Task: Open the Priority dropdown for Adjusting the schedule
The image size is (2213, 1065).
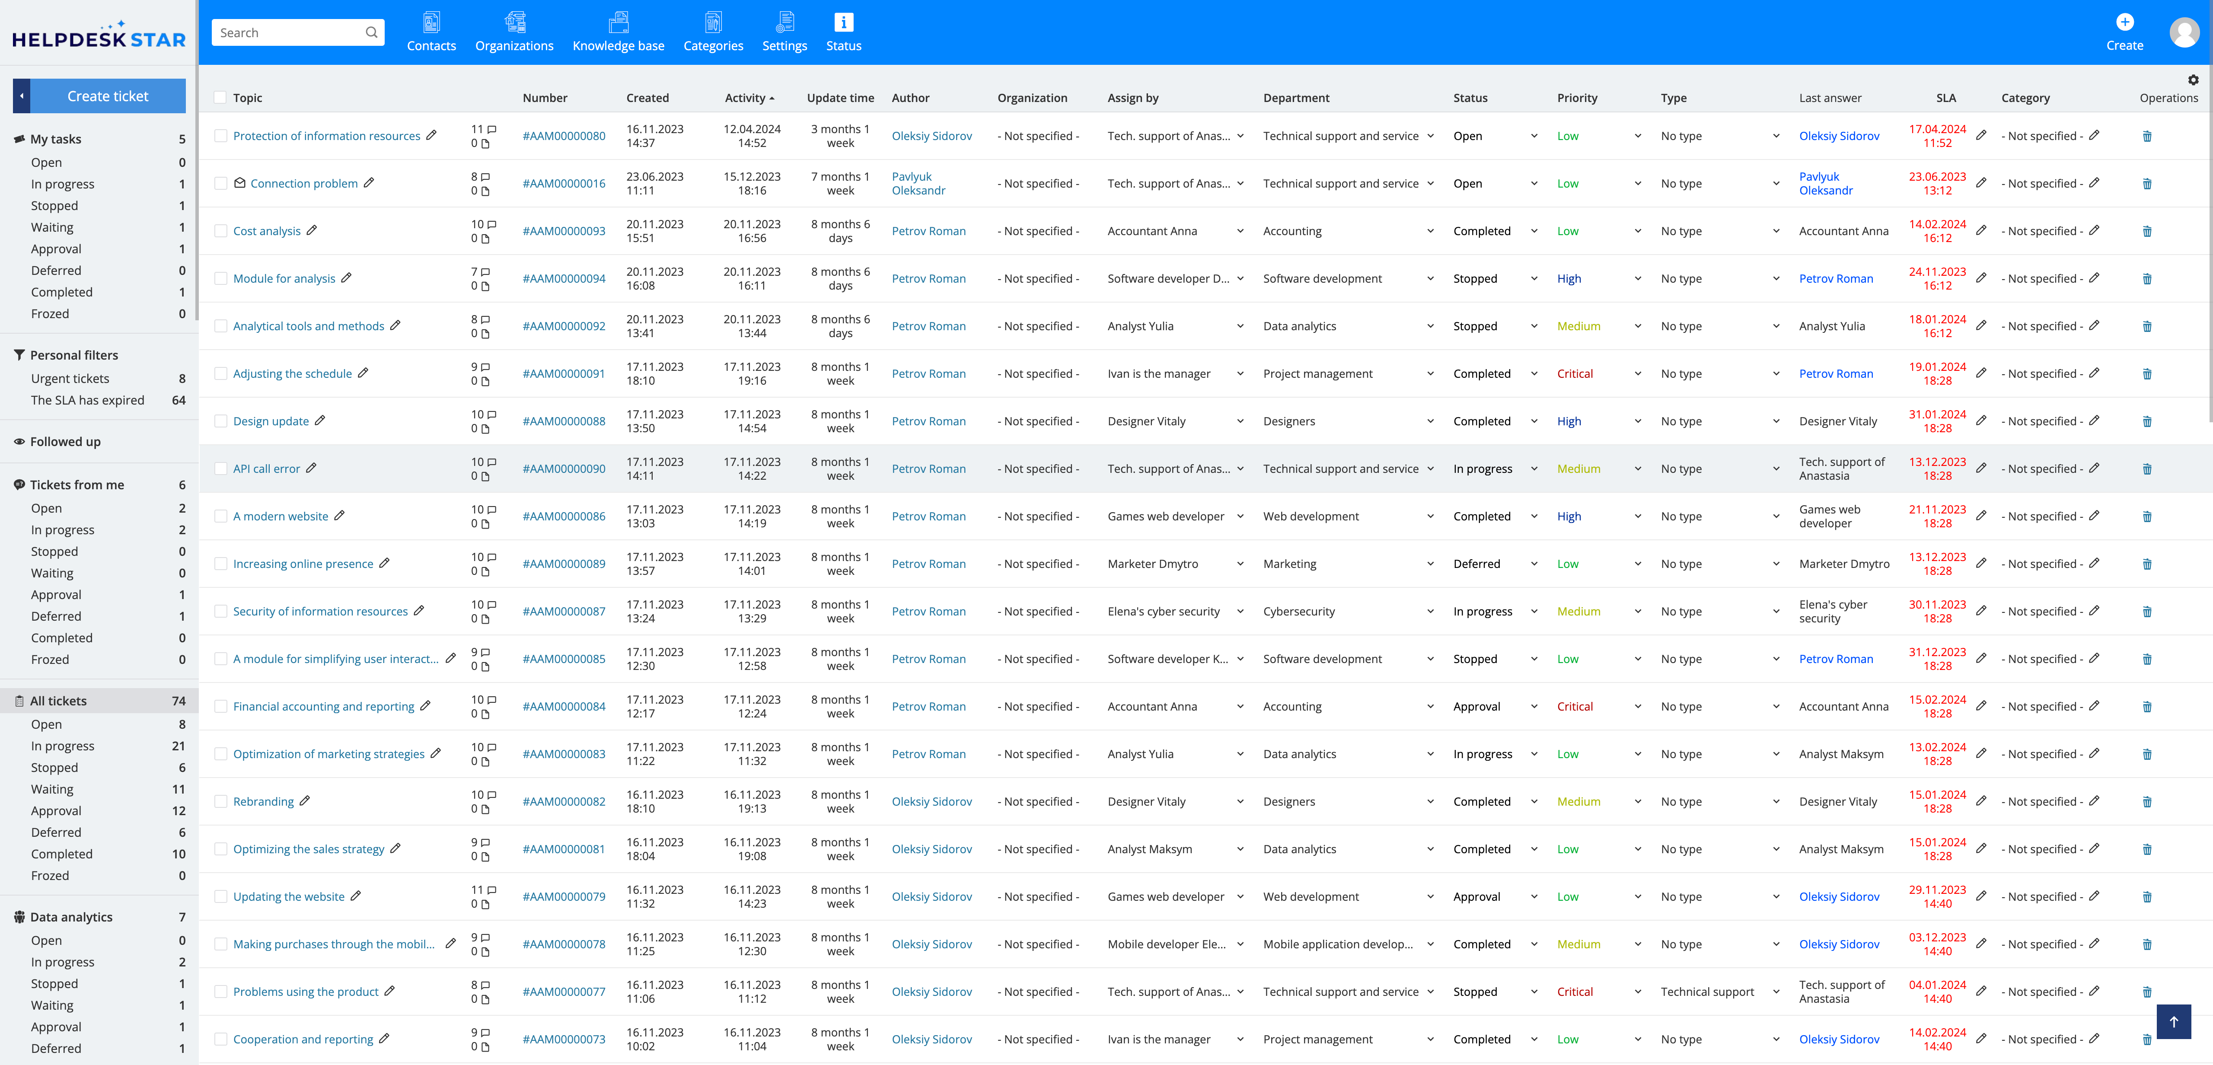Action: (1637, 373)
